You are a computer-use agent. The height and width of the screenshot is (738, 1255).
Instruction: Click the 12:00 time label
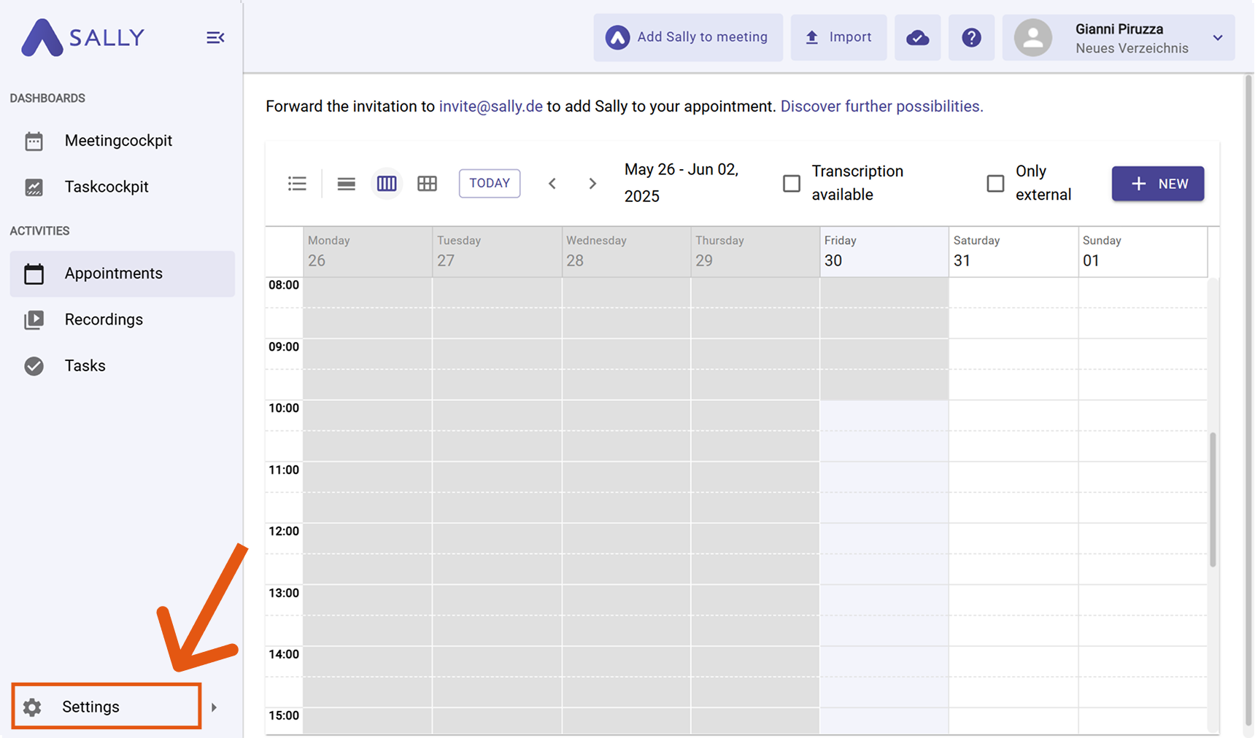(284, 531)
